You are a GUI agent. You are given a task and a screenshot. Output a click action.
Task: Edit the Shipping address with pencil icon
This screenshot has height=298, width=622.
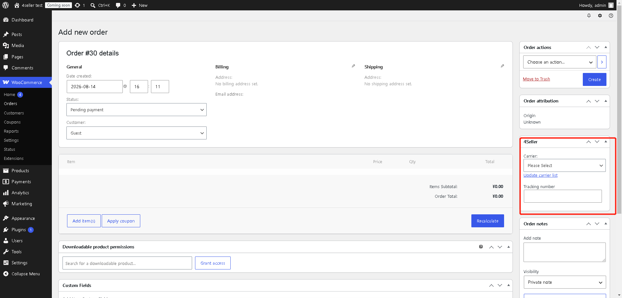[502, 66]
